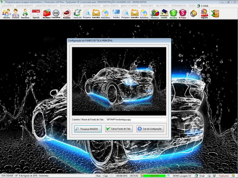Viewport: 238px width, 178px height.
Task: Open the Menu OS icon
Action: [x=77, y=14]
